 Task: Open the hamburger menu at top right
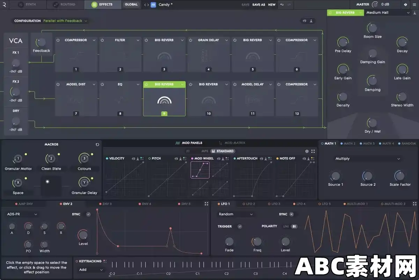tap(414, 5)
